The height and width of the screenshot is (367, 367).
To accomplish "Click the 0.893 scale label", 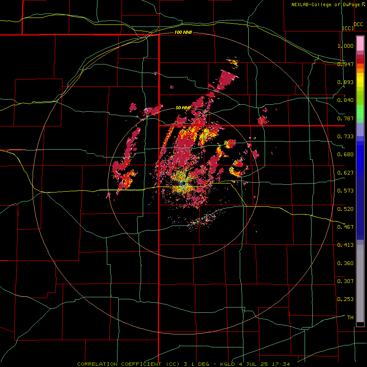I will coord(345,82).
